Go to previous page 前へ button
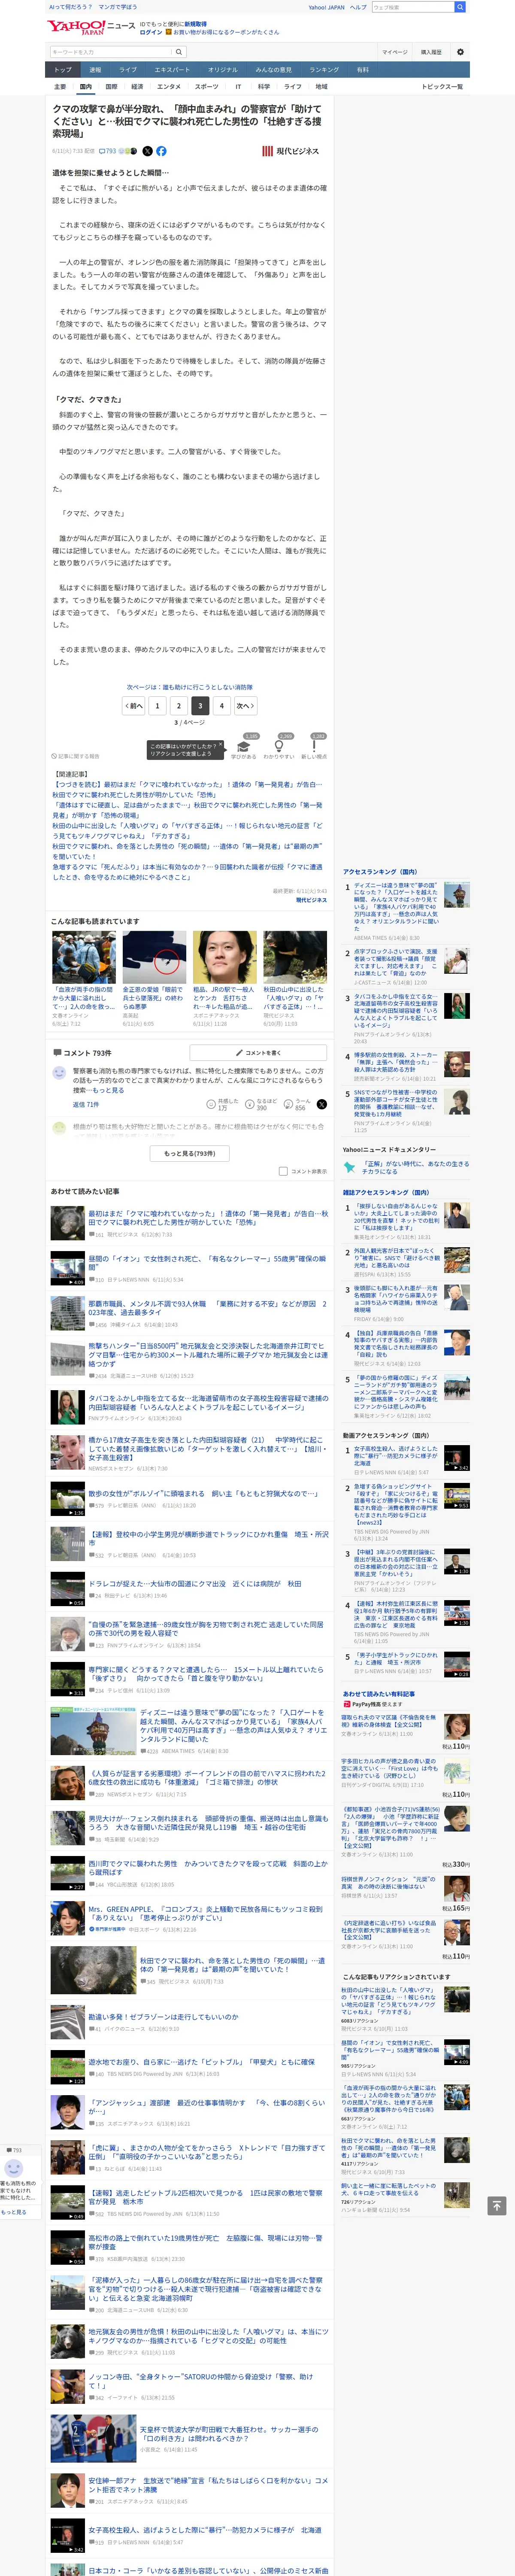 click(134, 706)
